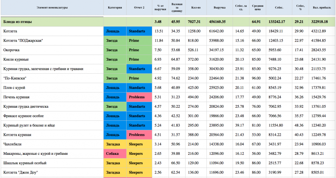Select revenue value 61642.00 cell
The height and width of the screenshot is (178, 336).
pos(220,31)
